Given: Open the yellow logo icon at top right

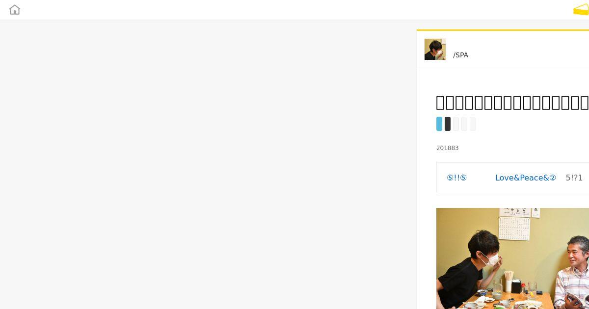Looking at the screenshot, I should (x=581, y=10).
